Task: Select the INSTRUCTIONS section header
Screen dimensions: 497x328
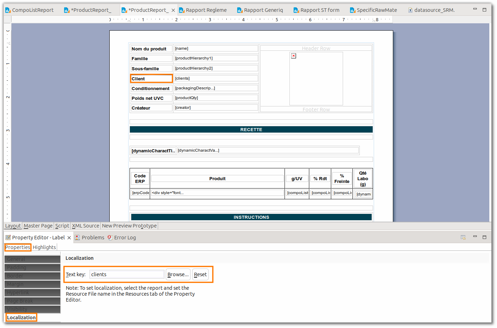Action: (251, 217)
